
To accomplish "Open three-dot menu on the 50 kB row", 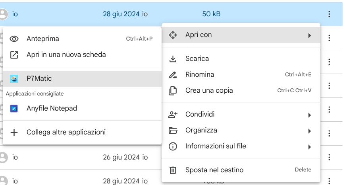I will [x=329, y=14].
